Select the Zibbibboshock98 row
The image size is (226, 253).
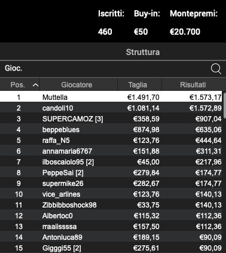pos(111,205)
